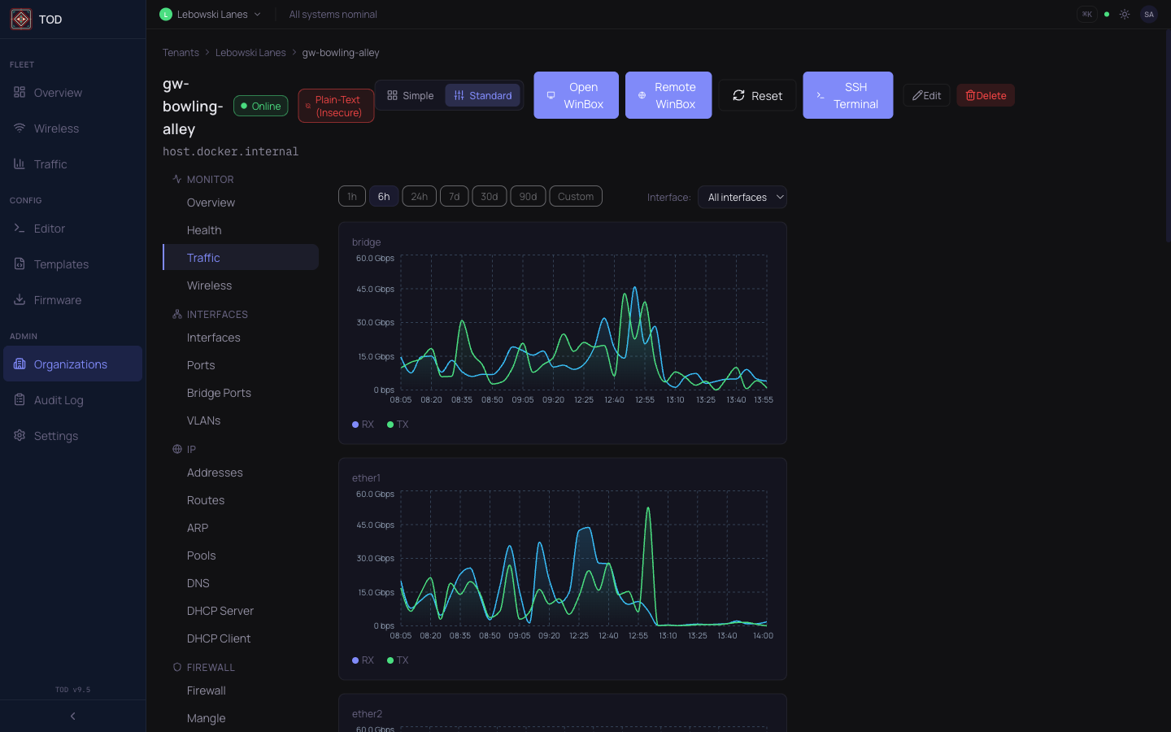Select the 24h time range tab
Viewport: 1171px width, 732px height.
419,196
